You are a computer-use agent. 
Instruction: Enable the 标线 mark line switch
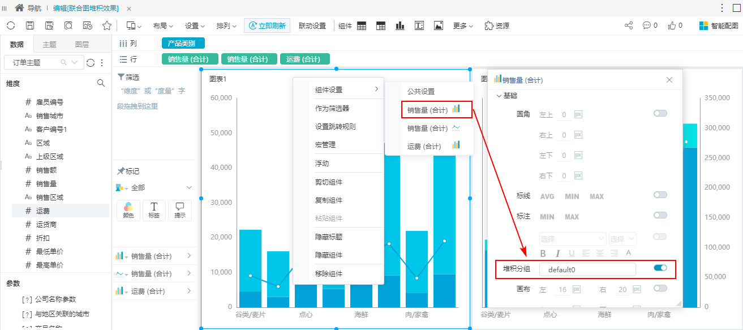(660, 195)
